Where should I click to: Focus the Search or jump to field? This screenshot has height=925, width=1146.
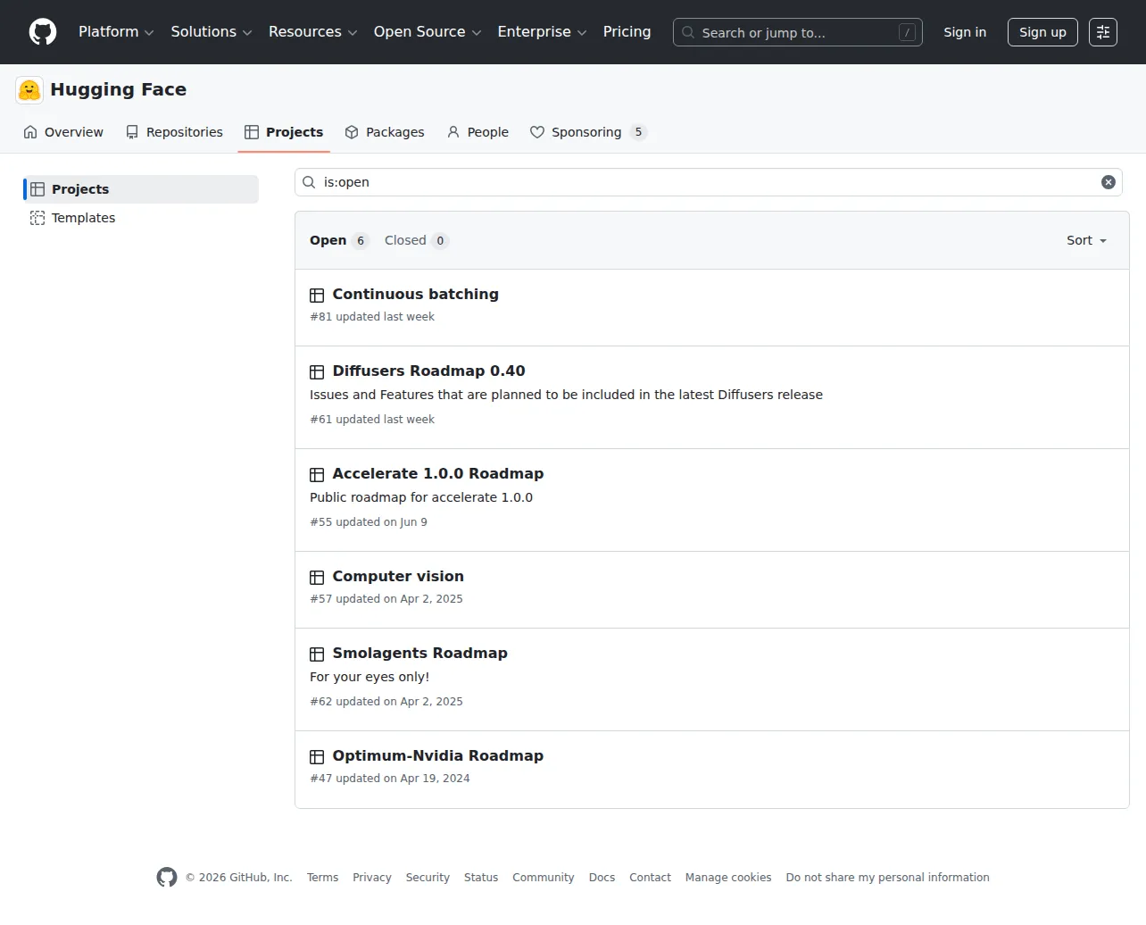click(798, 32)
